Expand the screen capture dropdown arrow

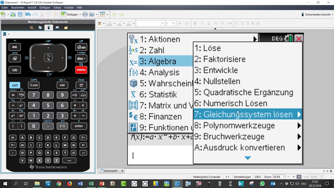[97, 15]
